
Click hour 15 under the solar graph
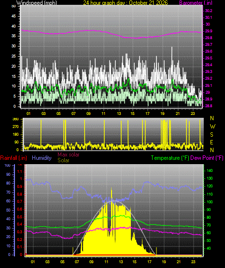[x=135, y=262]
